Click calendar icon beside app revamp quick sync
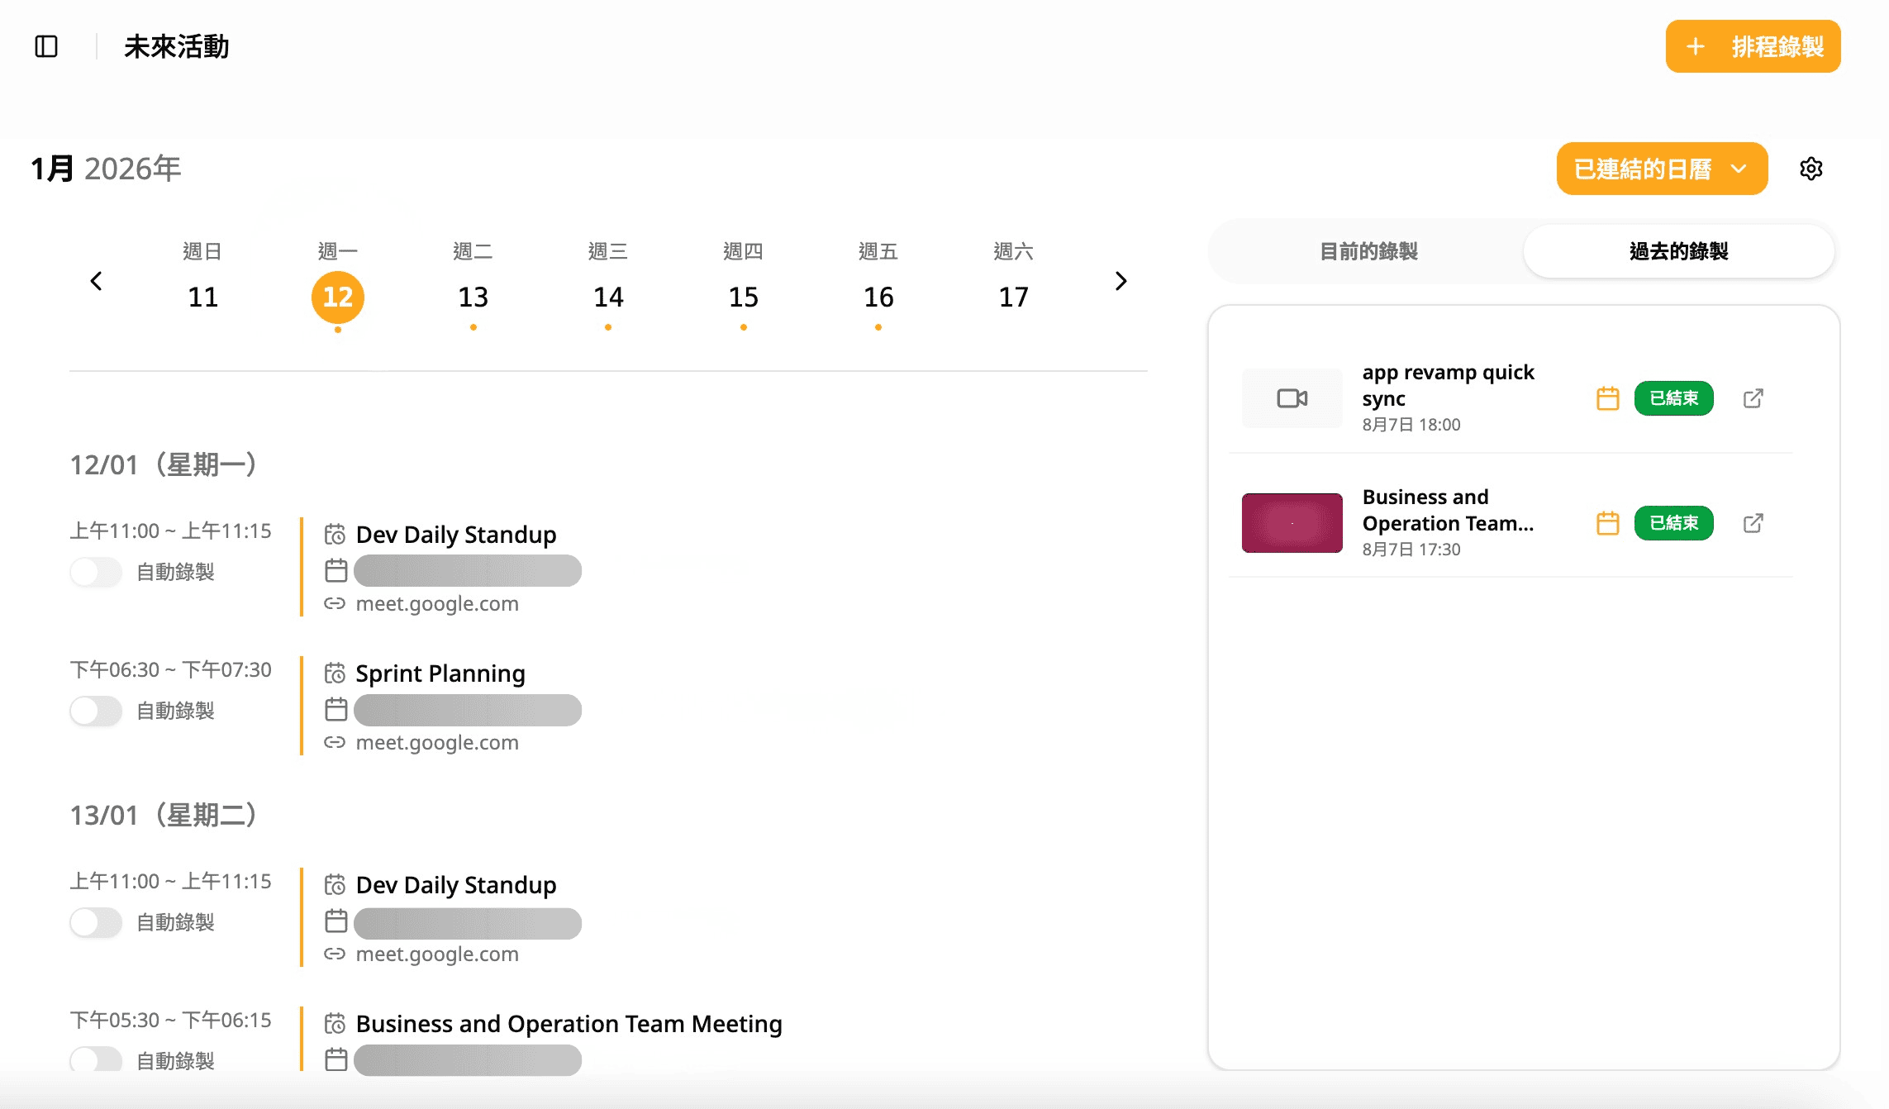 [x=1607, y=398]
